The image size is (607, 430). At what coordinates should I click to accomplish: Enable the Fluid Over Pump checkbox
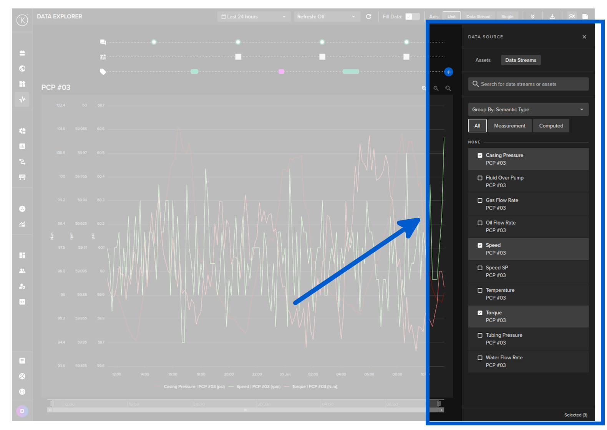pyautogui.click(x=480, y=178)
